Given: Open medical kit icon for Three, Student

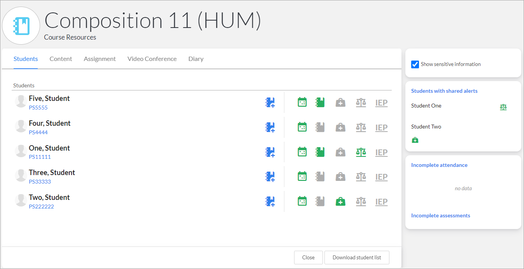Looking at the screenshot, I should 340,177.
